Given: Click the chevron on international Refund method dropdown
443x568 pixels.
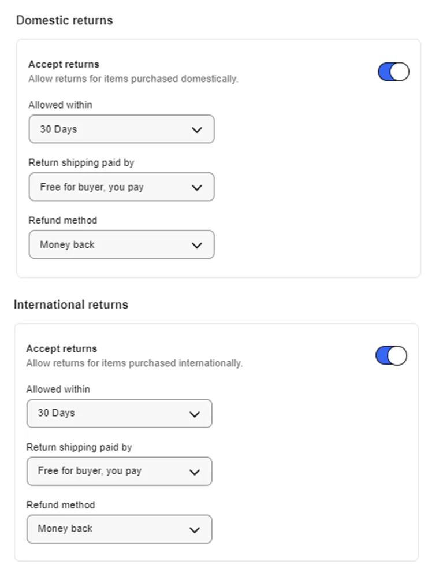Looking at the screenshot, I should (195, 529).
